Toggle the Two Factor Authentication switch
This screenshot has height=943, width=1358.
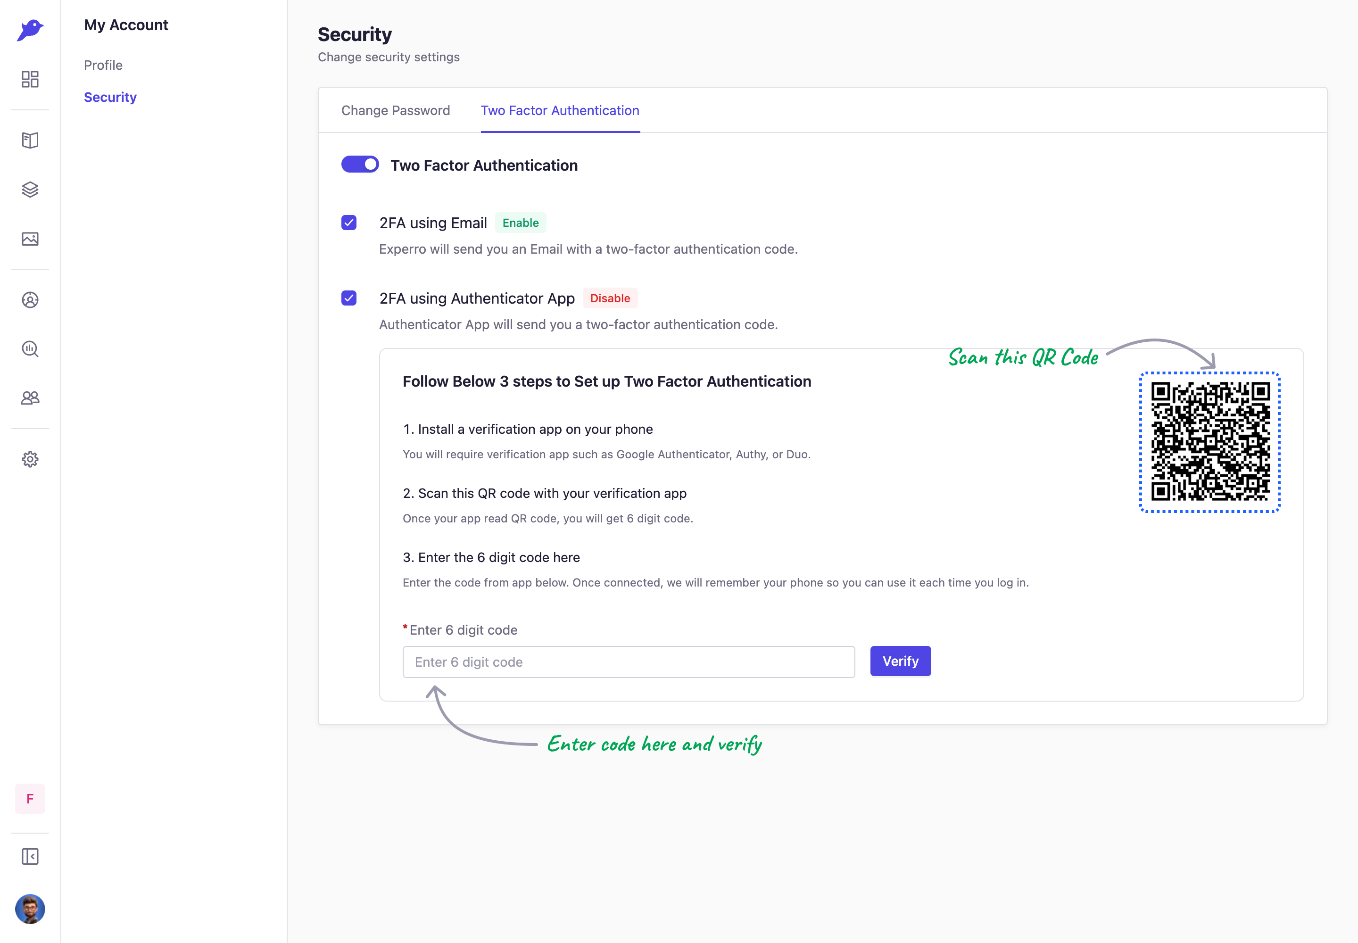pyautogui.click(x=360, y=164)
